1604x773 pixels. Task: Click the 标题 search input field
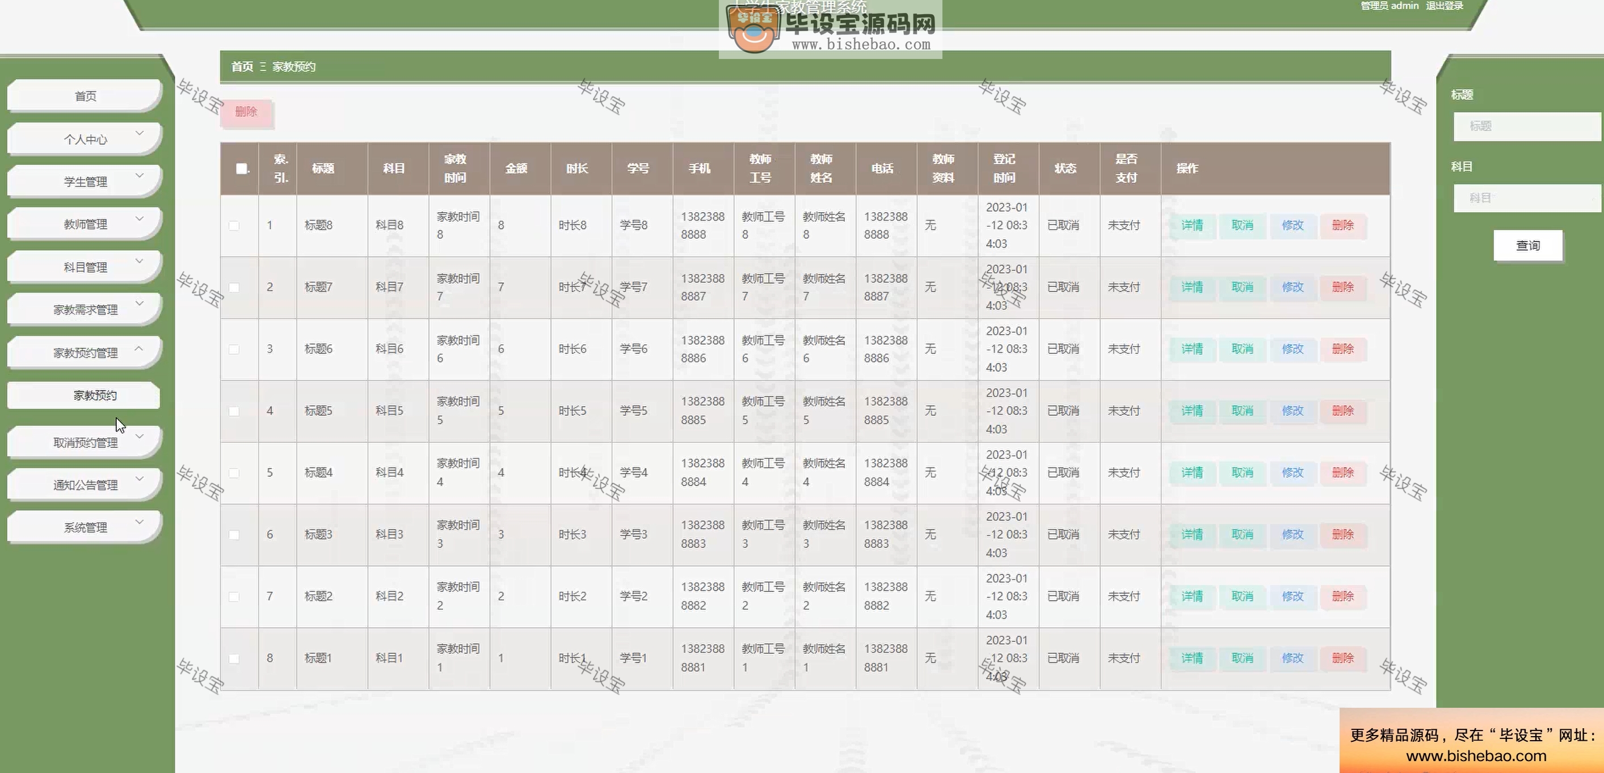point(1527,126)
